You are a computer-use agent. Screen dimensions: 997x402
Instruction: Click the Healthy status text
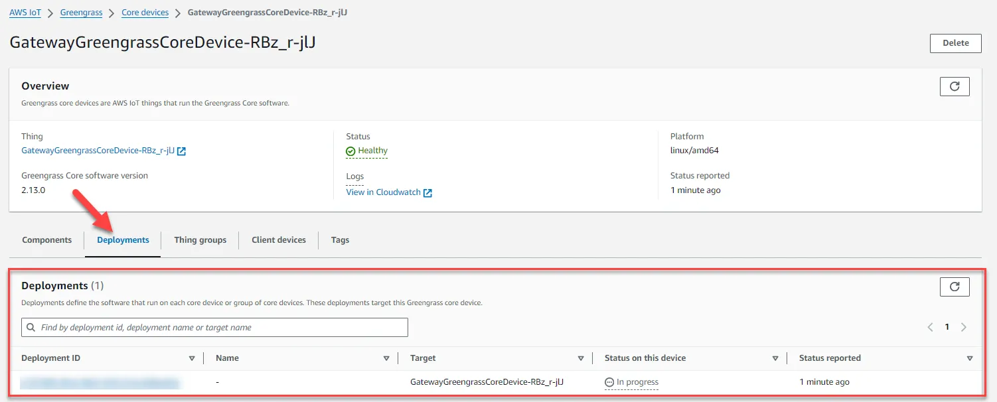(x=373, y=151)
